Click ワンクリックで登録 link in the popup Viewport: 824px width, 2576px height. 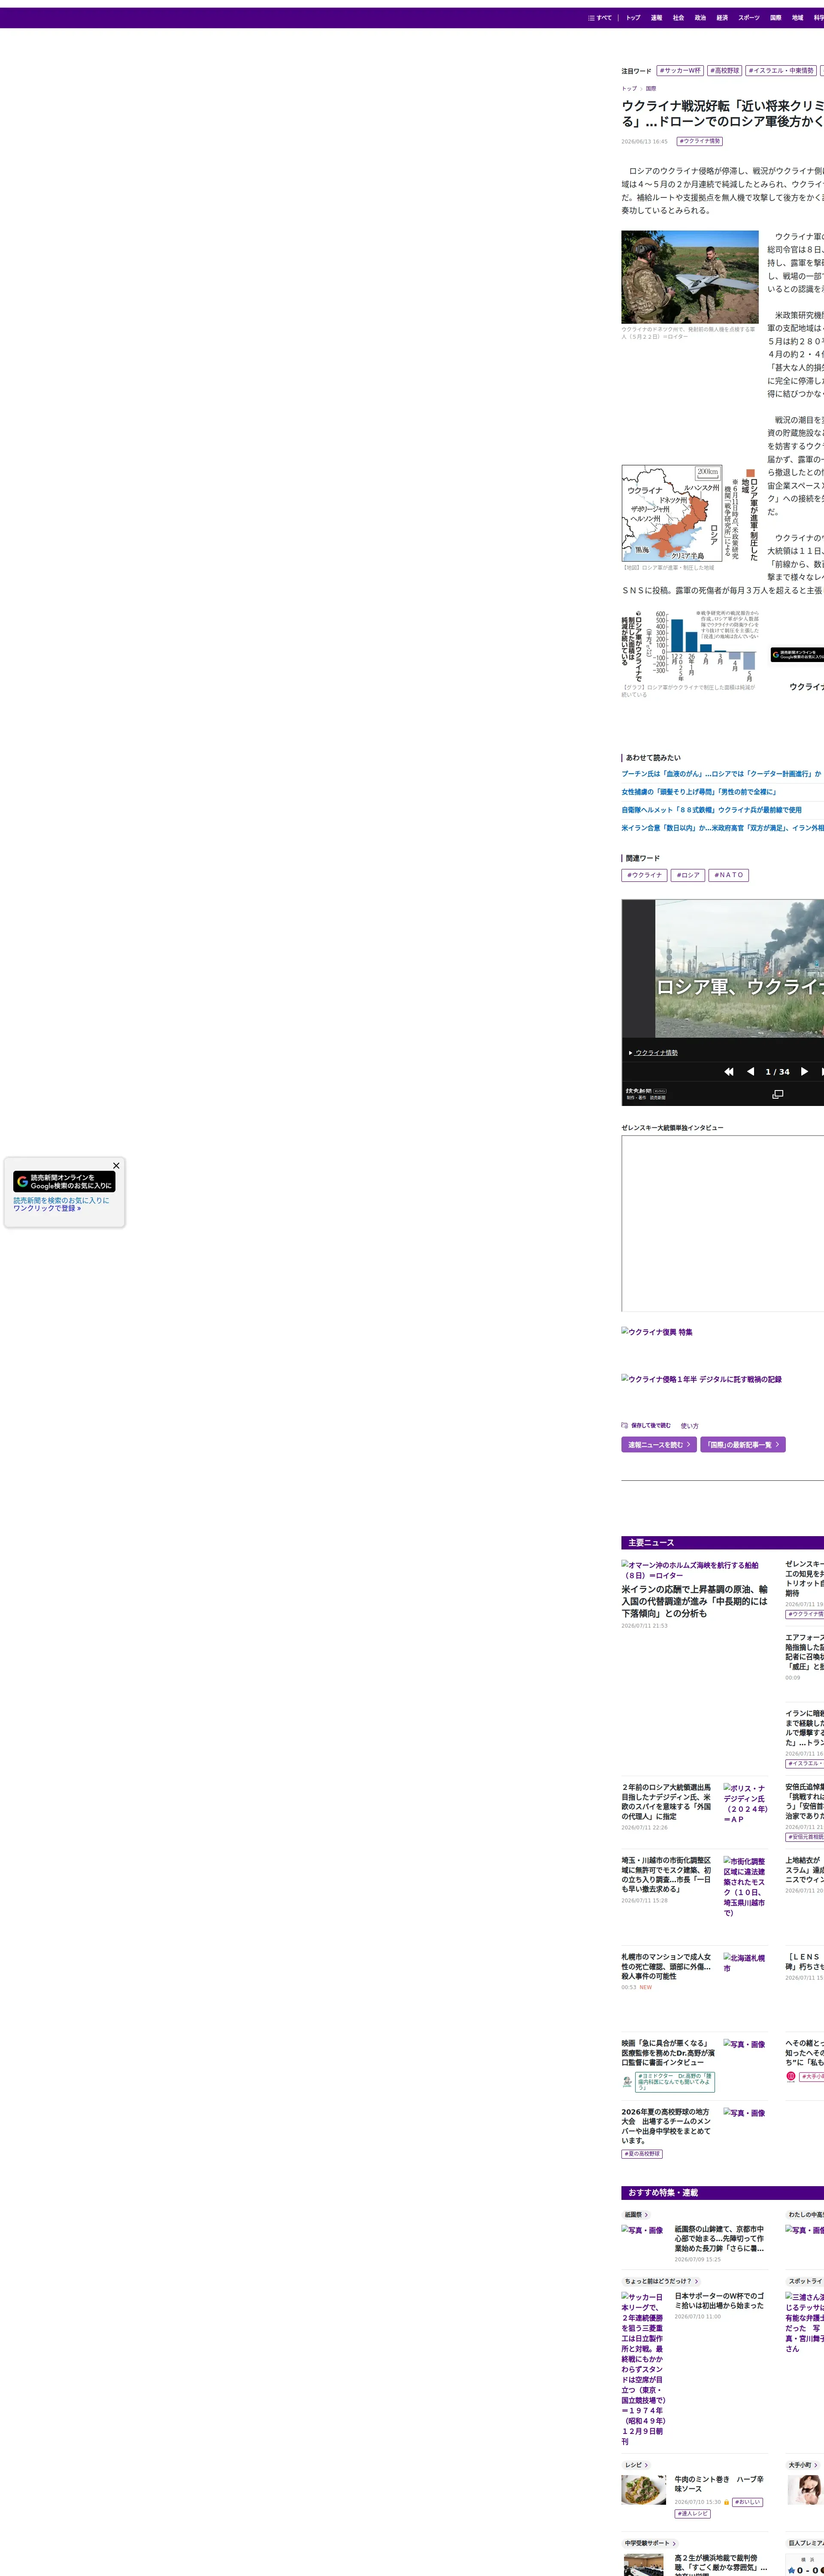point(47,1209)
